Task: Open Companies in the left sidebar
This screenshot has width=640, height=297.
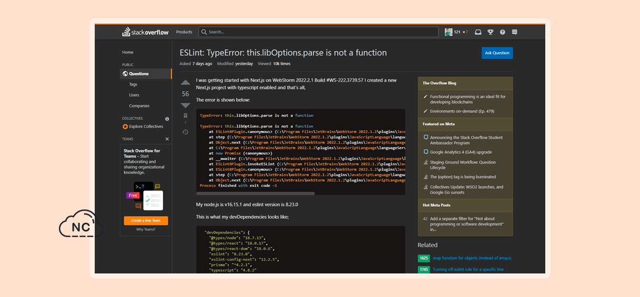Action: tap(139, 106)
